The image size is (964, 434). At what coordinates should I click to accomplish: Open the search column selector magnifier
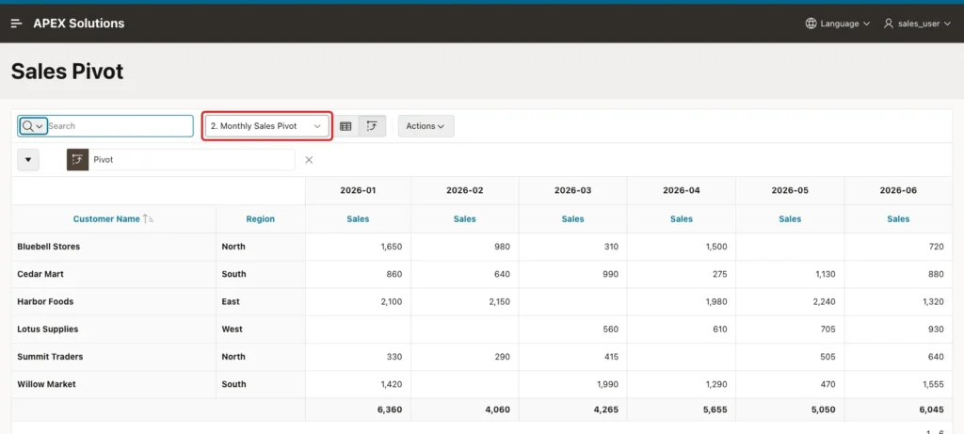pos(33,126)
